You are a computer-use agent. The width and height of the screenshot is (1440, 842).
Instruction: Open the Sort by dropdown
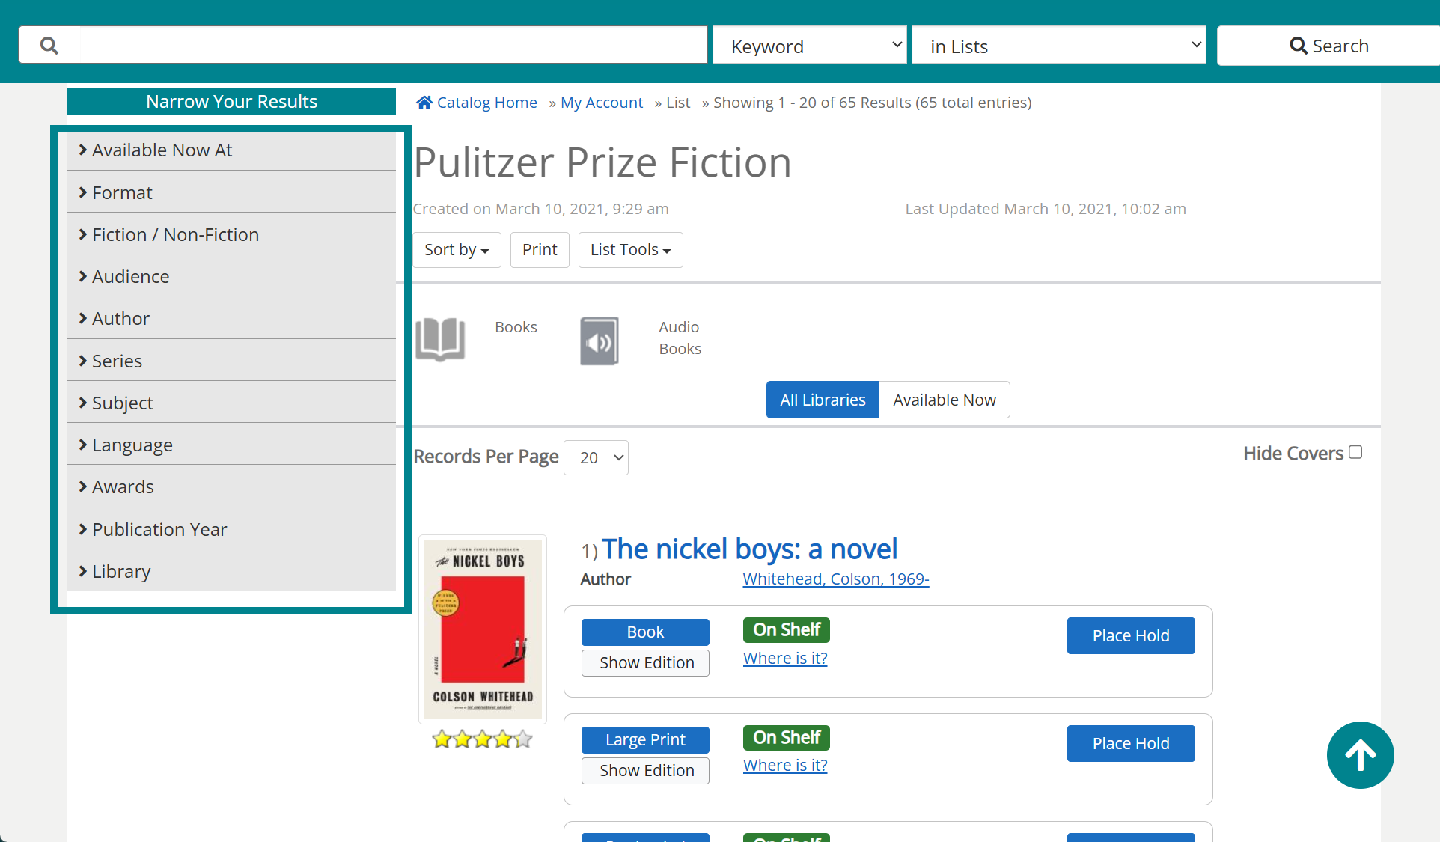[457, 250]
